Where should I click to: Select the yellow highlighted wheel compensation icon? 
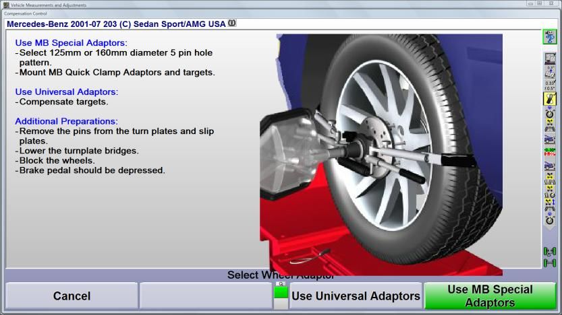tap(550, 98)
